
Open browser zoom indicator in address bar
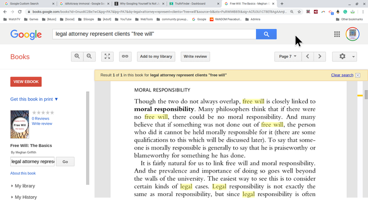click(x=292, y=12)
